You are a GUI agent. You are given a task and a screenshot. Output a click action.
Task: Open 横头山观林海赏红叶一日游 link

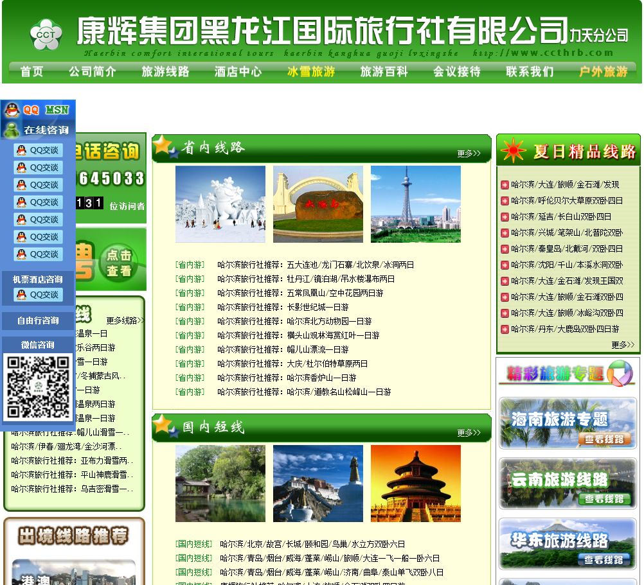[x=298, y=336]
